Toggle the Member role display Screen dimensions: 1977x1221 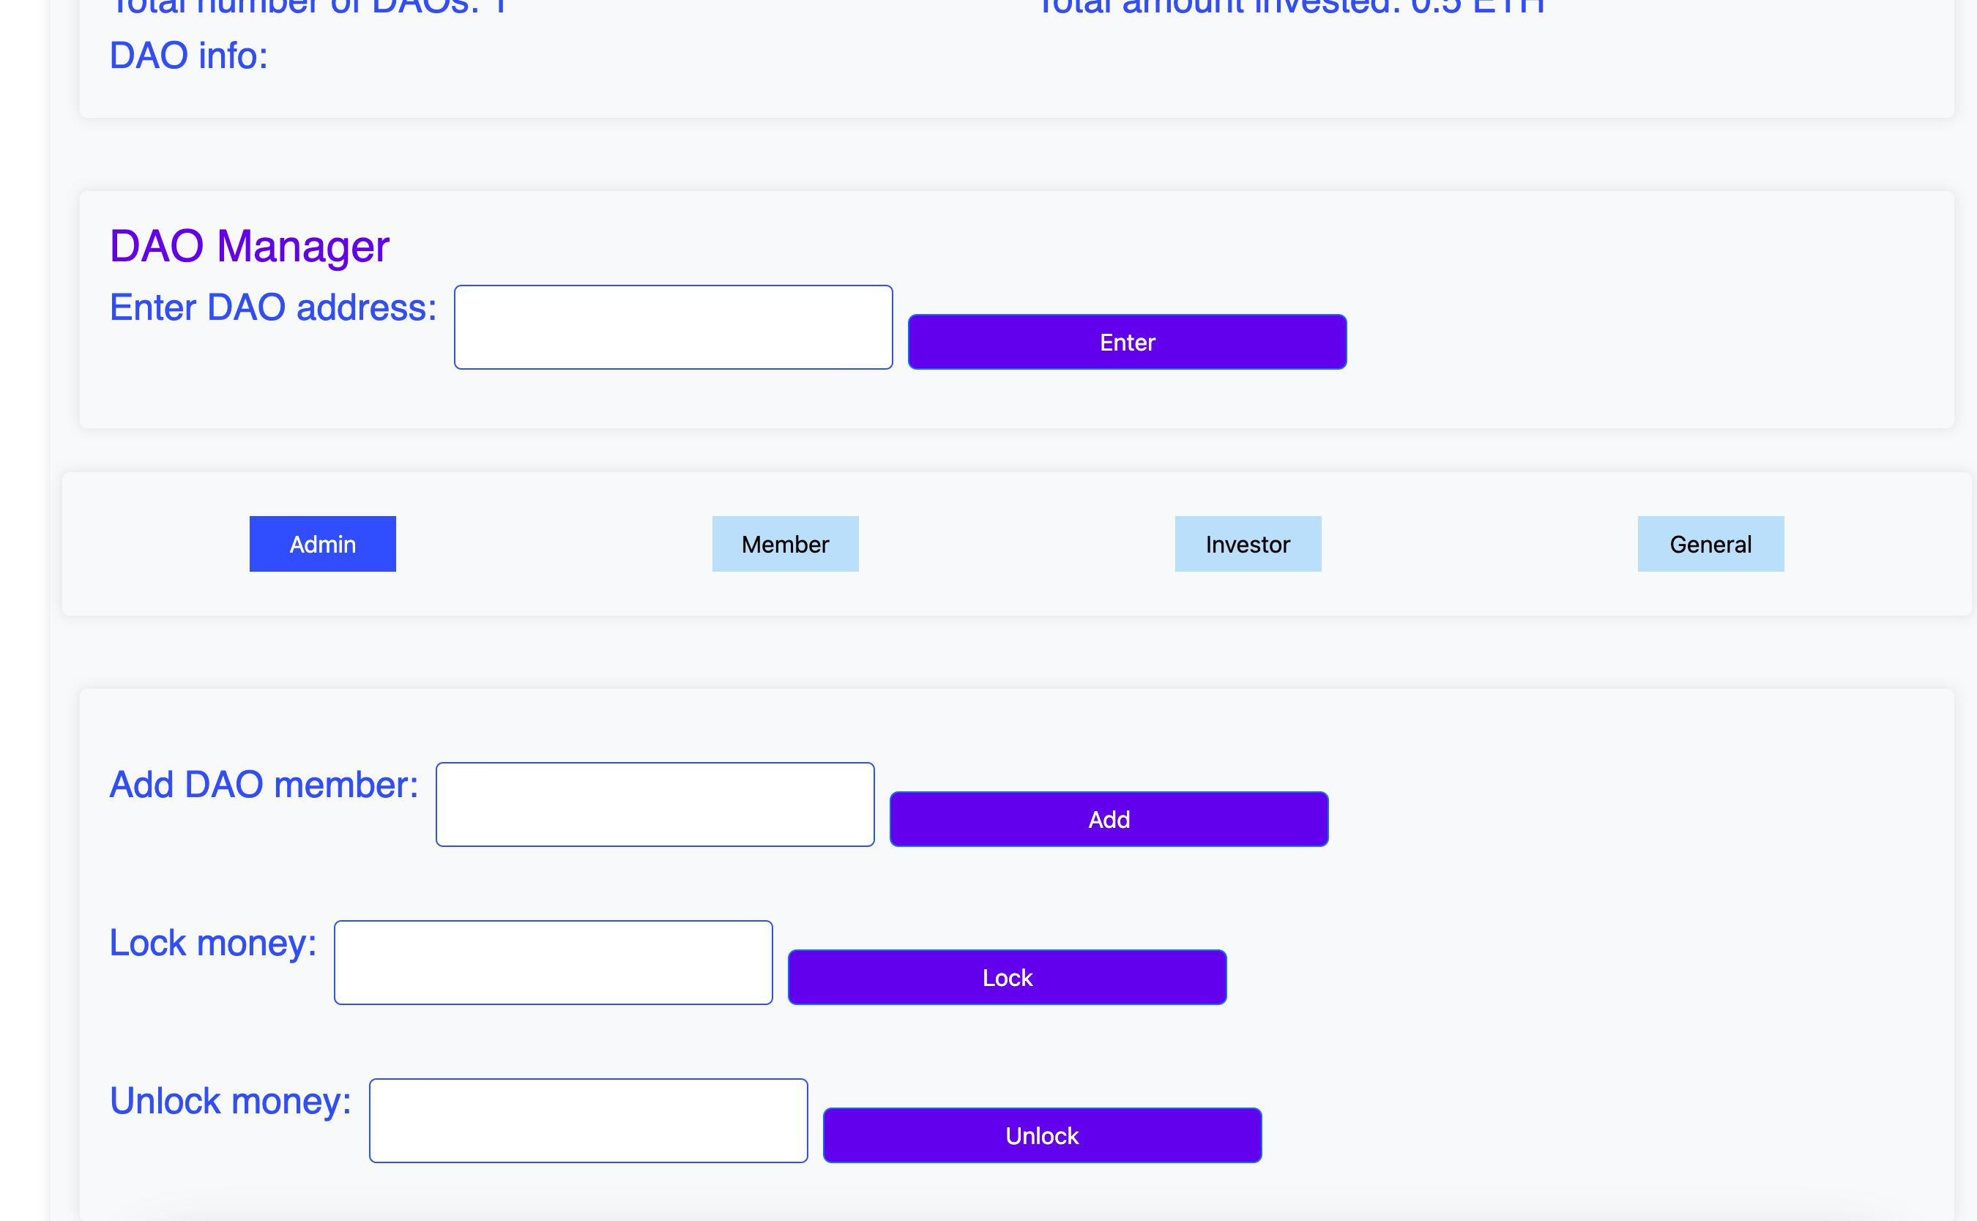coord(783,543)
